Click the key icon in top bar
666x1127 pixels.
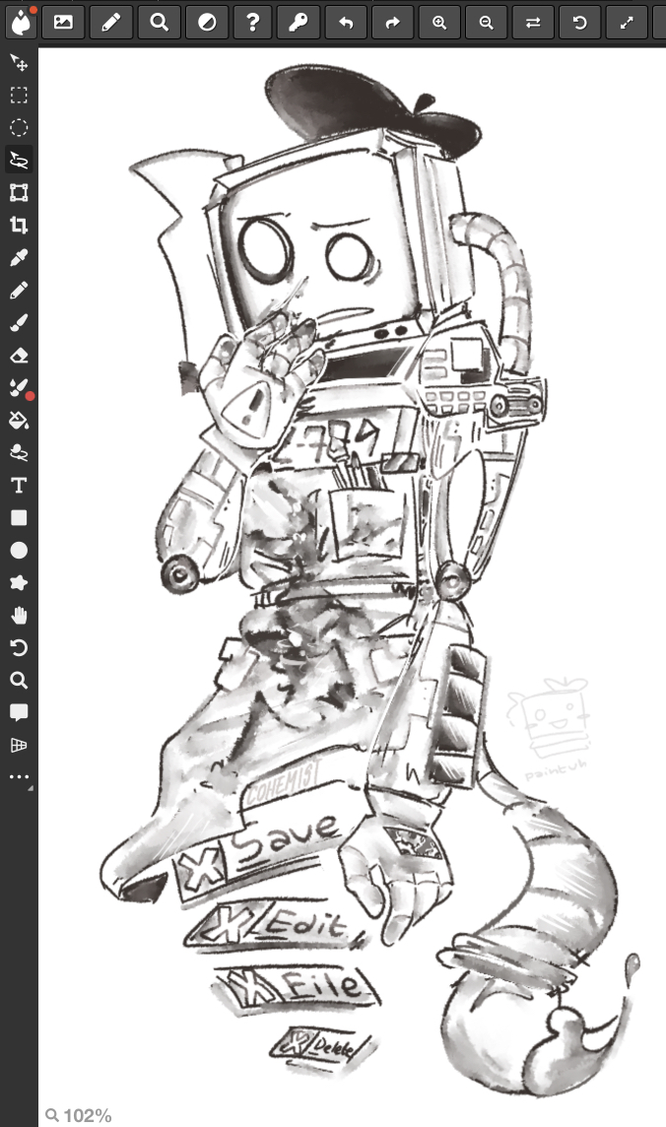299,23
